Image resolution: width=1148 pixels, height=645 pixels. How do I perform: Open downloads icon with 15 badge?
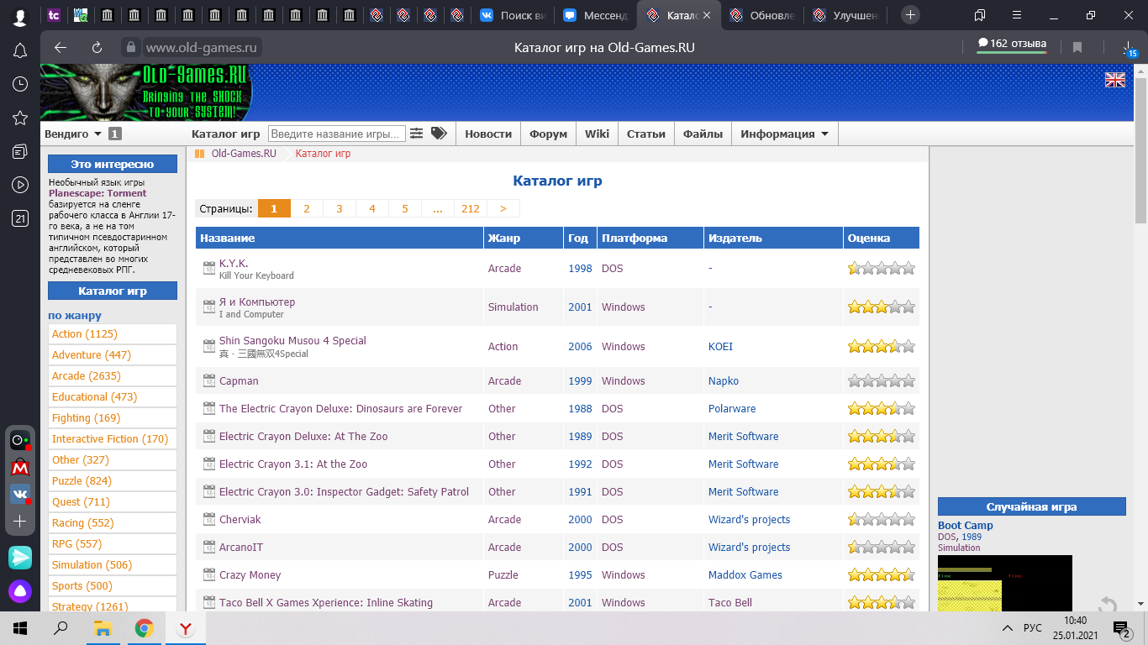[1127, 48]
